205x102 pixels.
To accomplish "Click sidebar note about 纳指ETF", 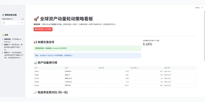I will pos(13,47).
